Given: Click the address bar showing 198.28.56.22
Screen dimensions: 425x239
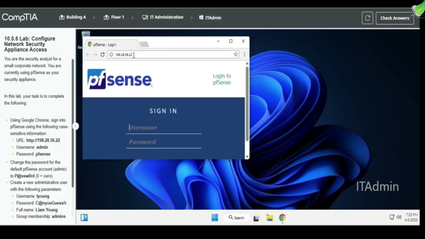Looking at the screenshot, I should coord(173,54).
